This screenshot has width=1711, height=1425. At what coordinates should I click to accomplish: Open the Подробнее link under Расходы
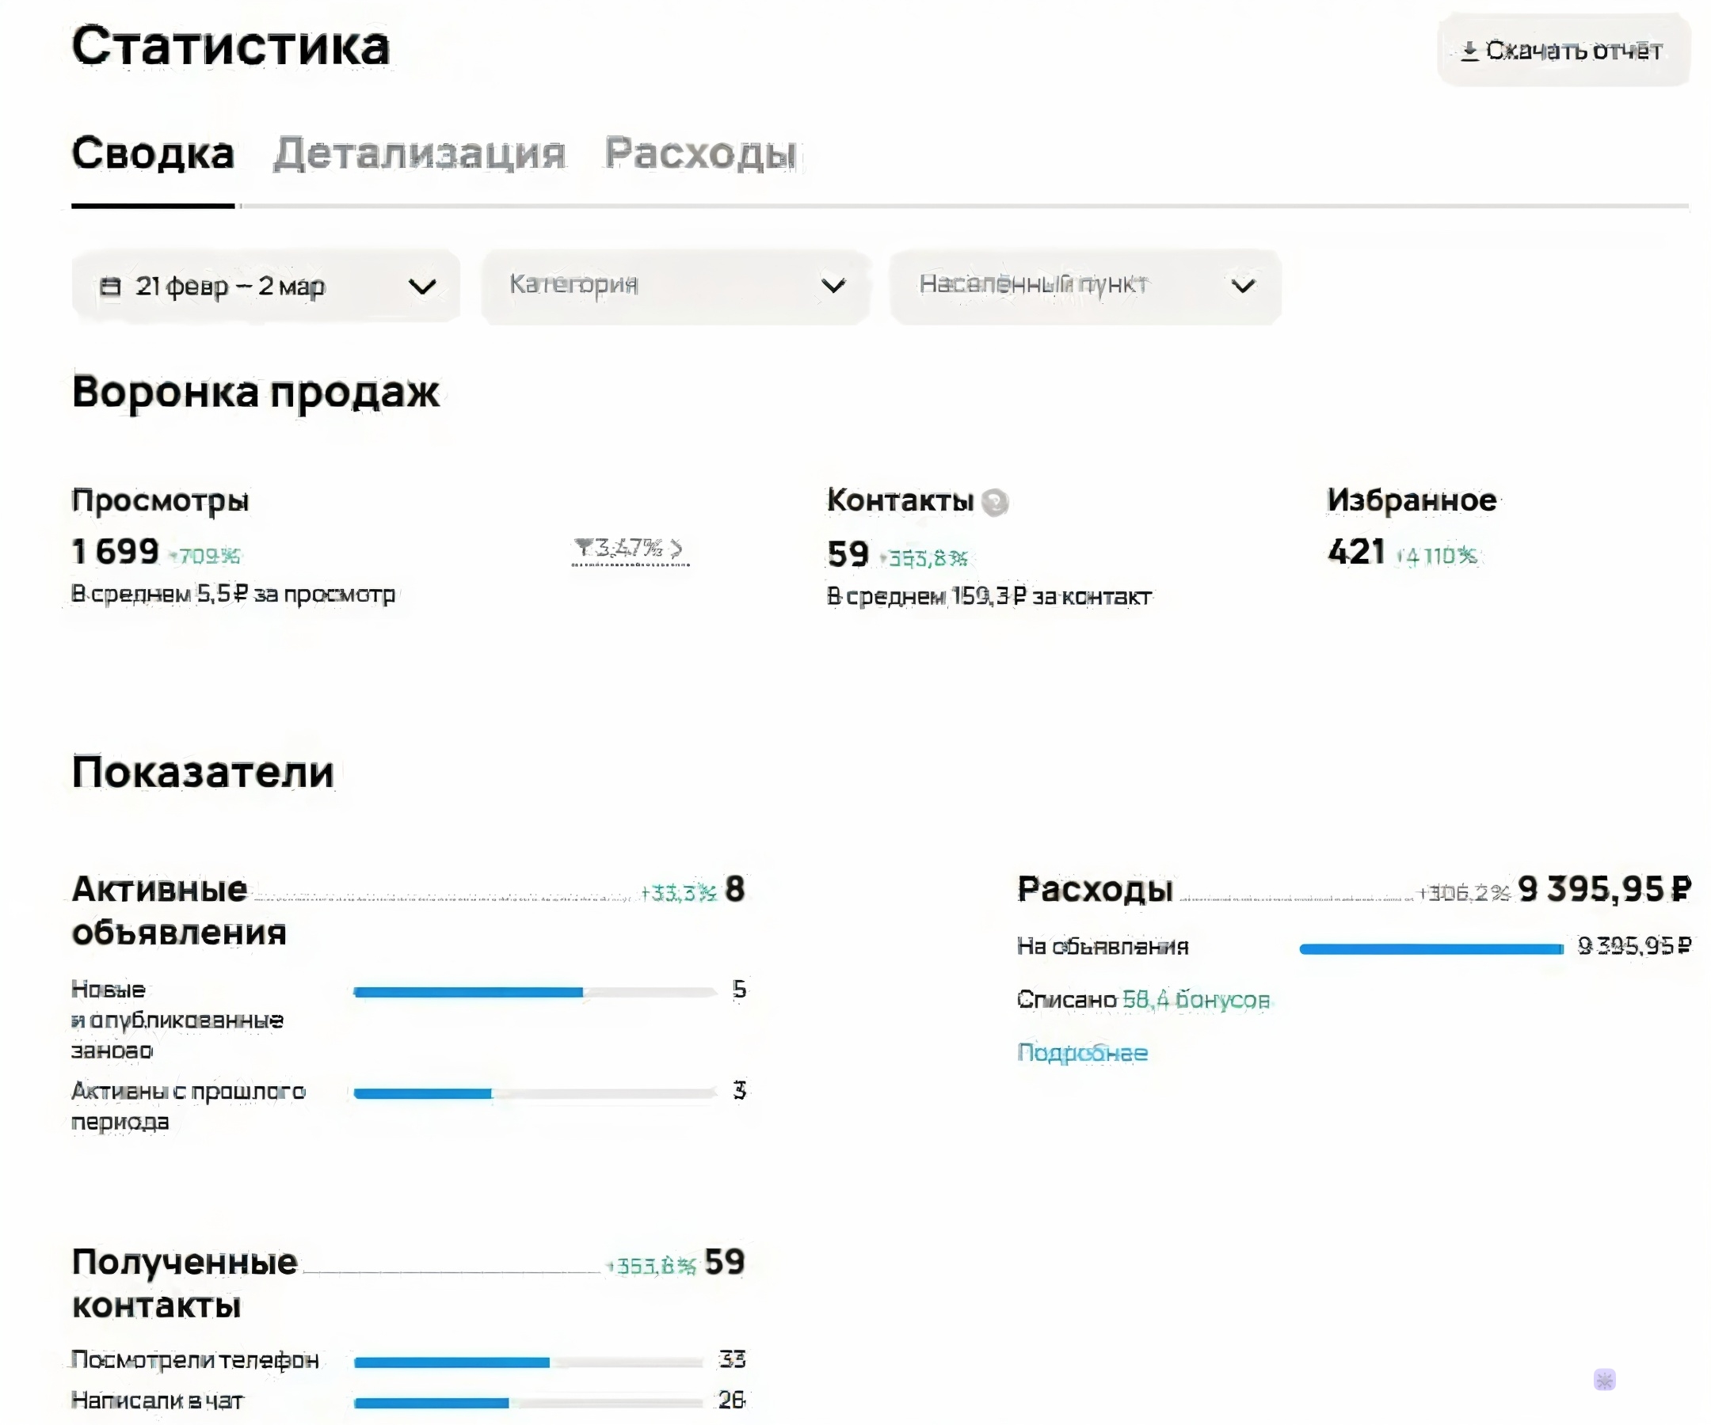[1082, 1052]
